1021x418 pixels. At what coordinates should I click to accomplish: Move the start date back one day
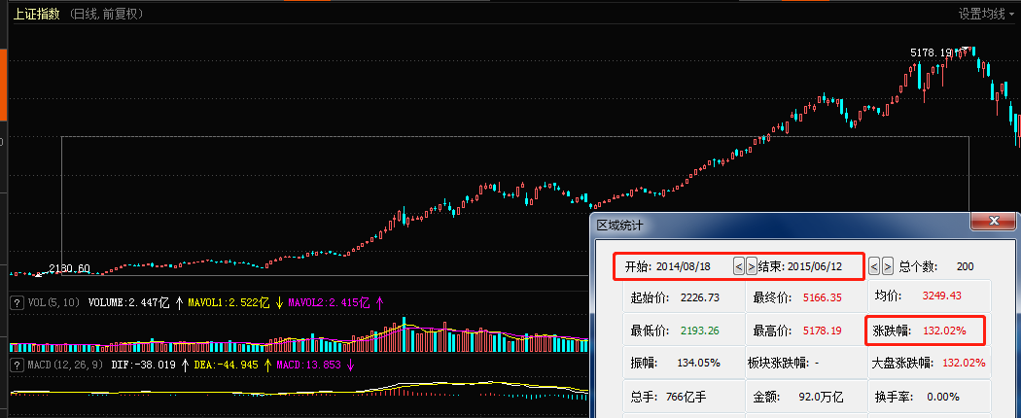[x=739, y=265]
